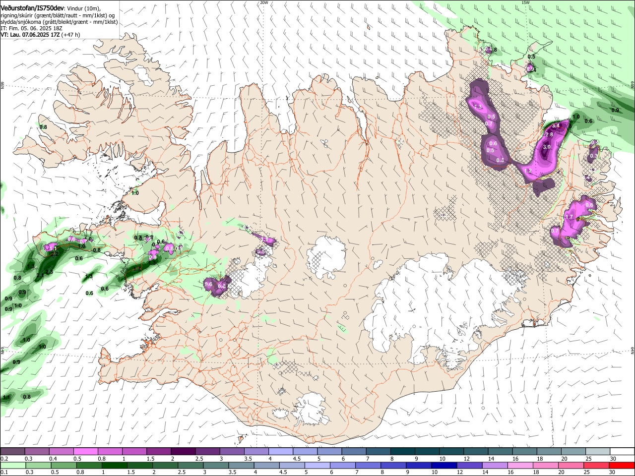635x476 pixels.
Task: Click the lower legend swatch labeled 7
Action: pyautogui.click(x=368, y=465)
